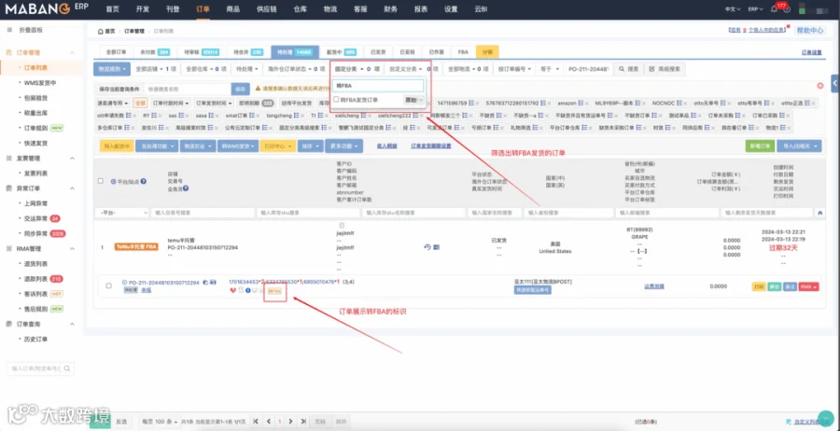Collapse the 订单管理 sidebar section
The width and height of the screenshot is (840, 431).
click(73, 53)
